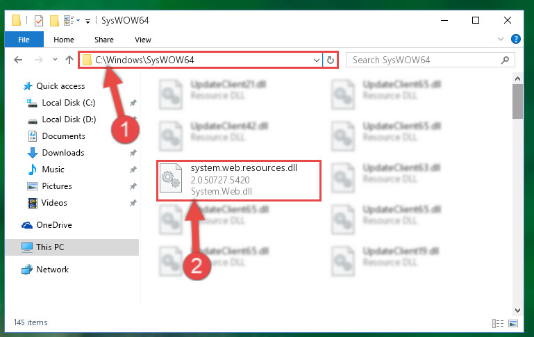Open Videos in the navigation pane
The image size is (534, 337).
pos(54,203)
